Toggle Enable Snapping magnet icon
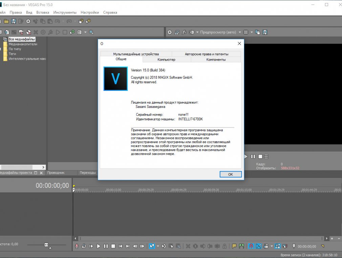Image resolution: width=342 pixels, height=258 pixels. (x=251, y=246)
